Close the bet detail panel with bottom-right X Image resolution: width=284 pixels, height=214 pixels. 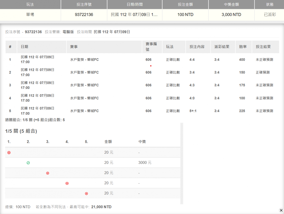coord(281,210)
